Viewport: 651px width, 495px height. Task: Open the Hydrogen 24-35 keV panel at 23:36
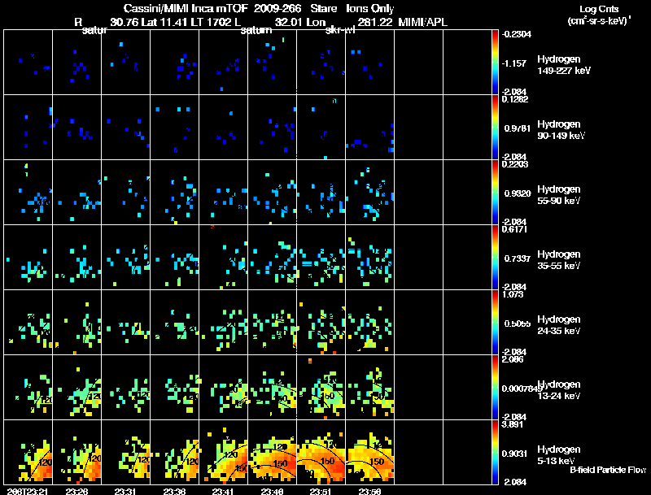tap(175, 322)
